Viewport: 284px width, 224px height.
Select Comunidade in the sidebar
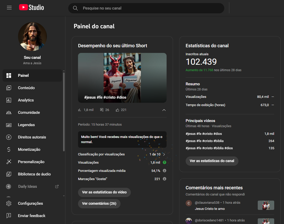tap(32, 113)
